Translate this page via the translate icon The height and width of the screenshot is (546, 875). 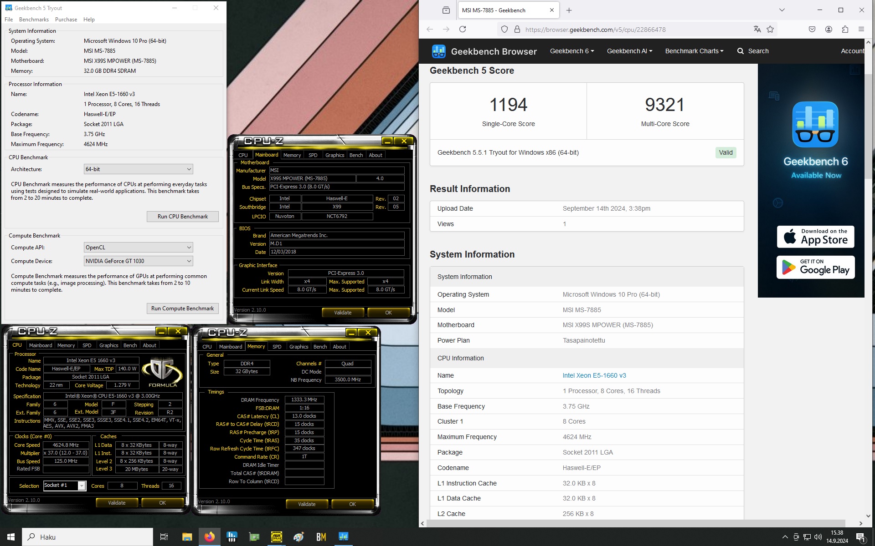(x=757, y=29)
